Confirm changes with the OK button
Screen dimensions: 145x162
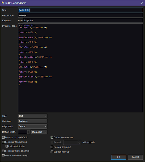pyautogui.click(x=118, y=157)
